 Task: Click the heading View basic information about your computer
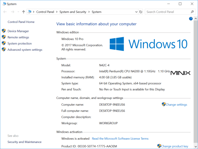pyautogui.click(x=96, y=24)
